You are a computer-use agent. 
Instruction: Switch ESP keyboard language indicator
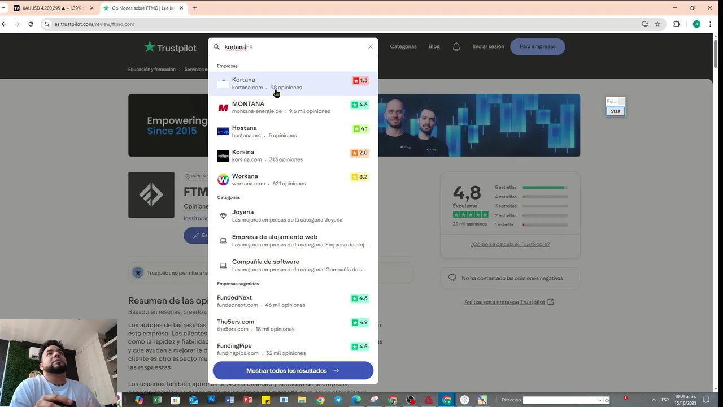pos(665,400)
